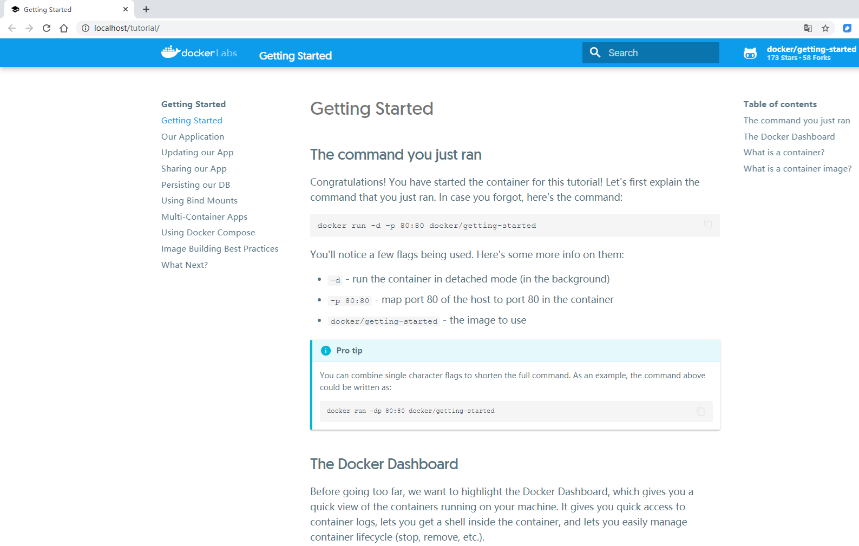Image resolution: width=859 pixels, height=546 pixels.
Task: Reload the page with refresh button
Action: click(47, 28)
